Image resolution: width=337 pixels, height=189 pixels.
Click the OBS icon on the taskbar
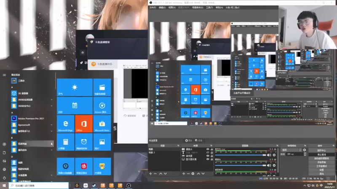click(128, 186)
